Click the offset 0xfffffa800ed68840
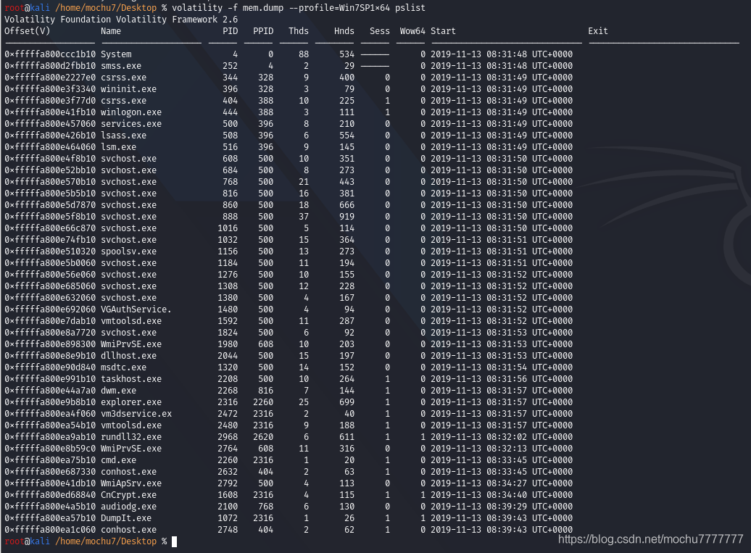Screen dimensions: 751x553 50,494
